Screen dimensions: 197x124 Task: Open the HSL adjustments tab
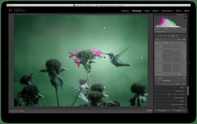tap(169, 94)
